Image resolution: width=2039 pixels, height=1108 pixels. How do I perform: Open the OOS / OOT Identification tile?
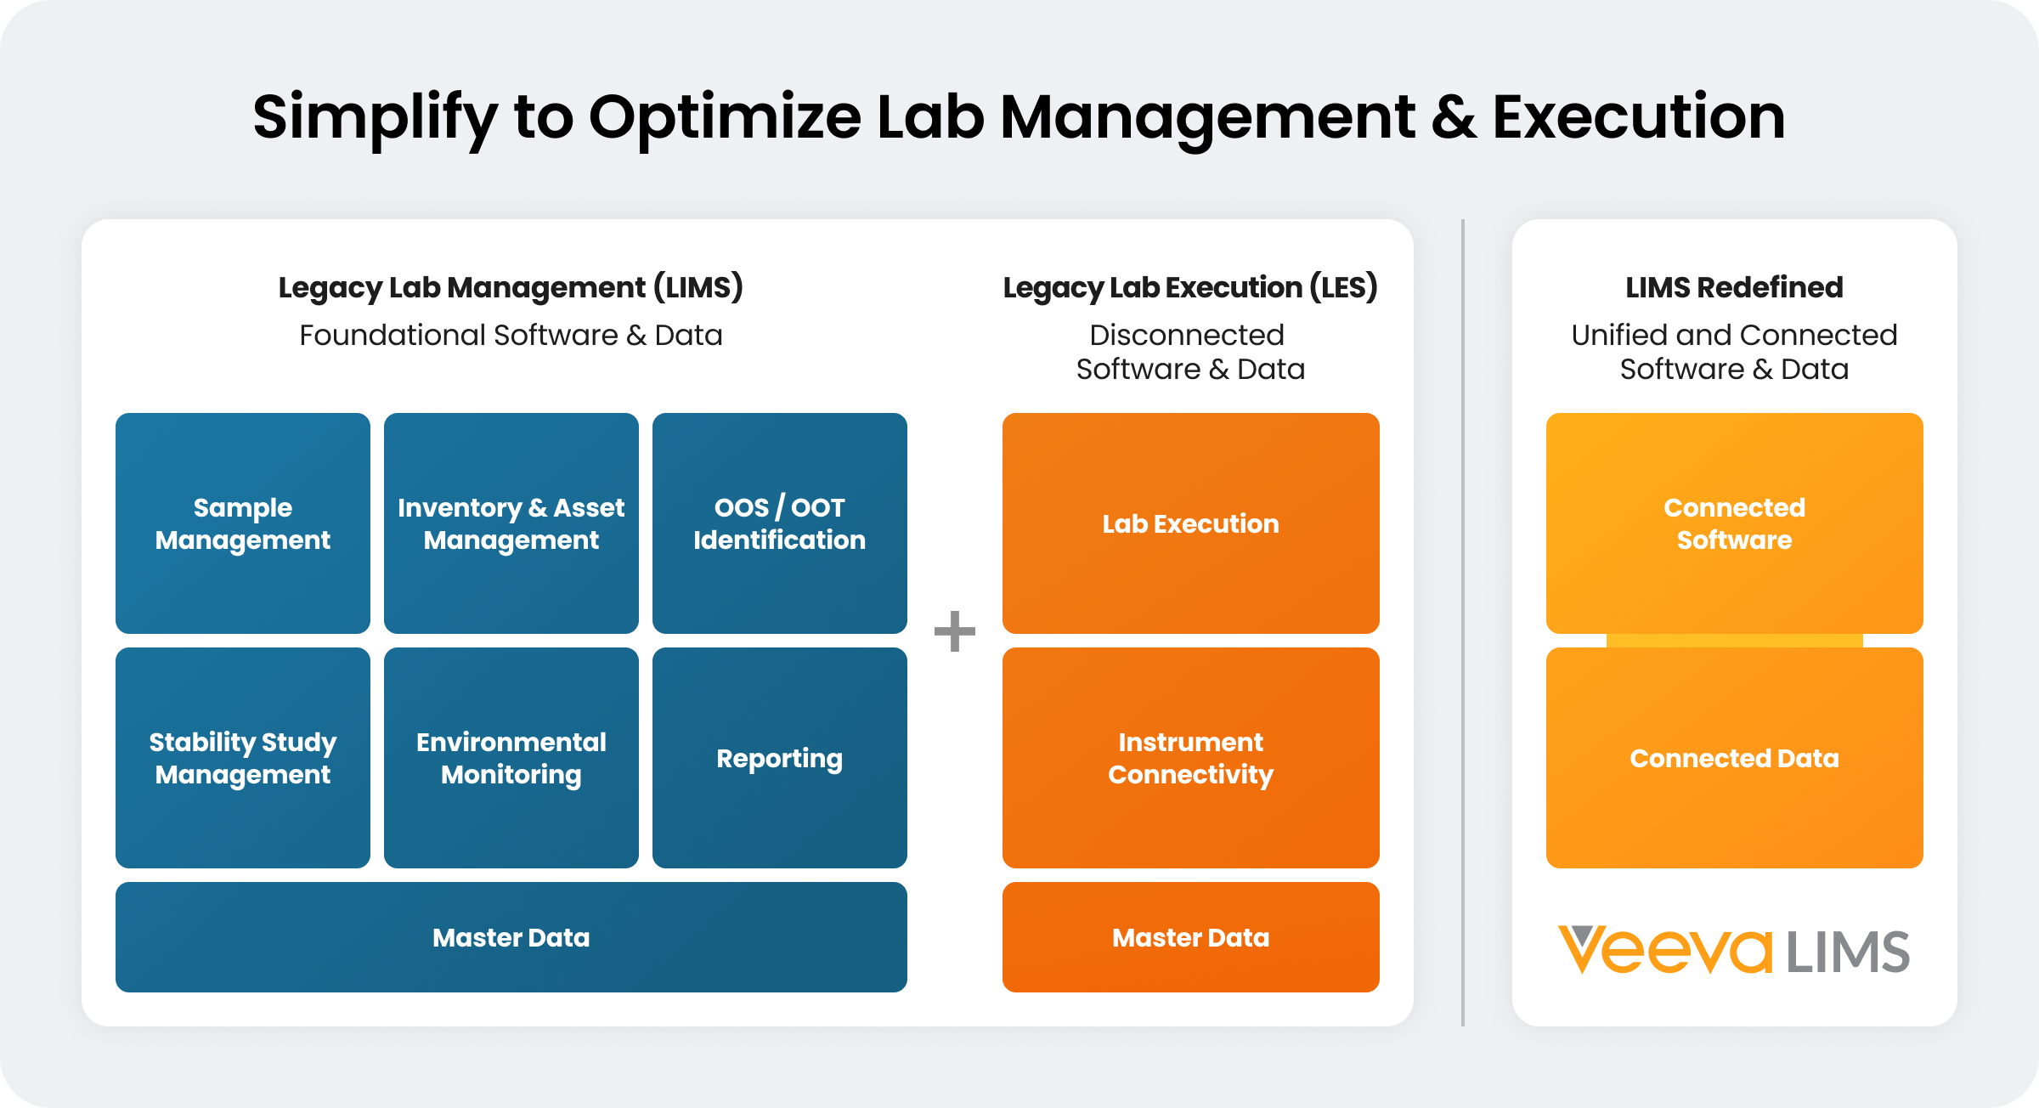(x=779, y=523)
